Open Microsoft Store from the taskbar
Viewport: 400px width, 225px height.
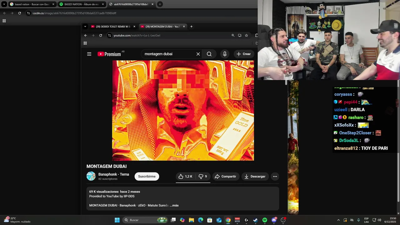click(210, 220)
